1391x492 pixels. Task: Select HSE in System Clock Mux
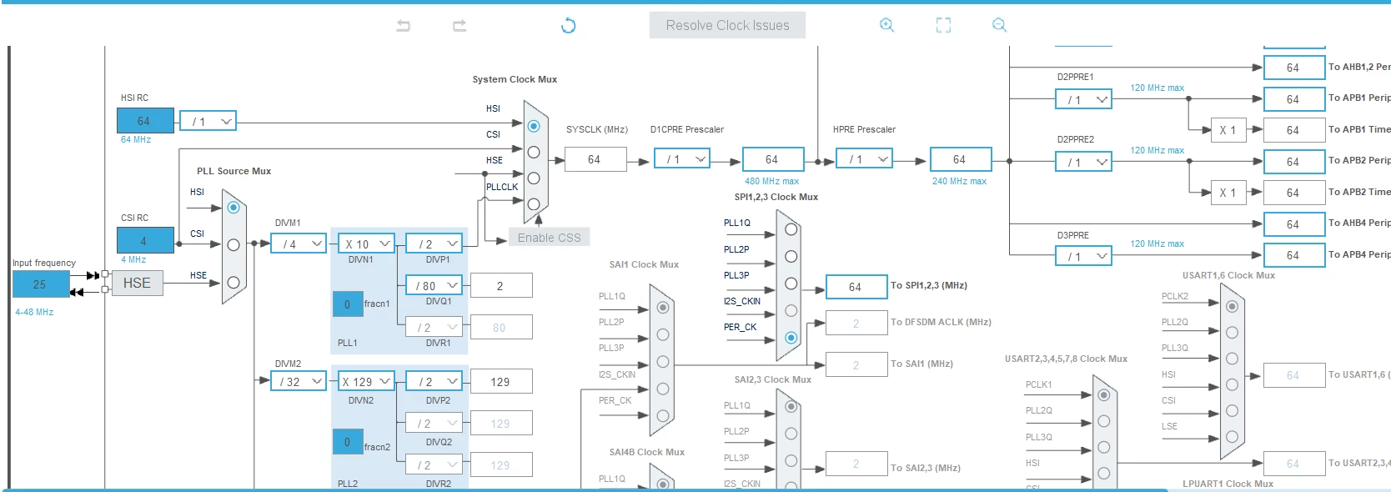(534, 178)
